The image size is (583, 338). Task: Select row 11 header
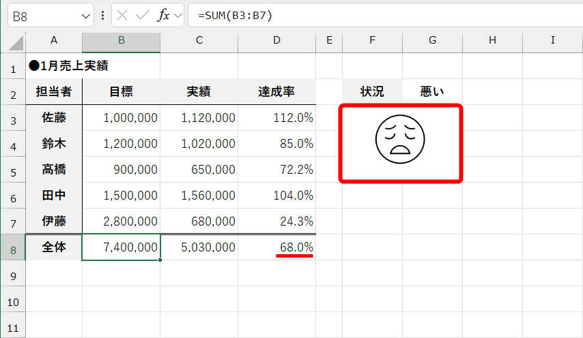click(x=13, y=325)
